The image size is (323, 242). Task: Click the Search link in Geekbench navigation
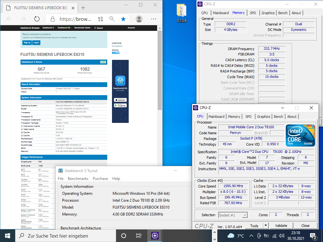[x=99, y=28]
